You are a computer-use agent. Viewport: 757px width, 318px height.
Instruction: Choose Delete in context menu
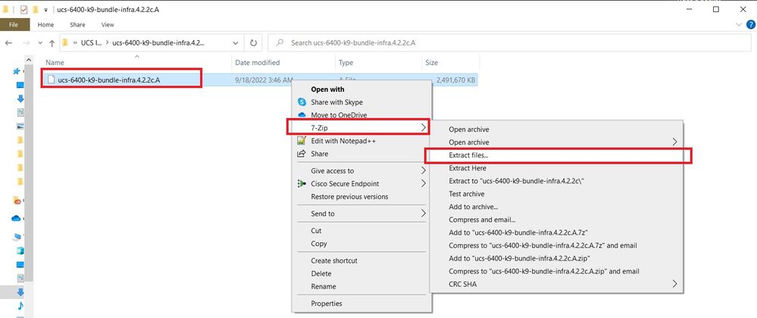click(x=362, y=273)
